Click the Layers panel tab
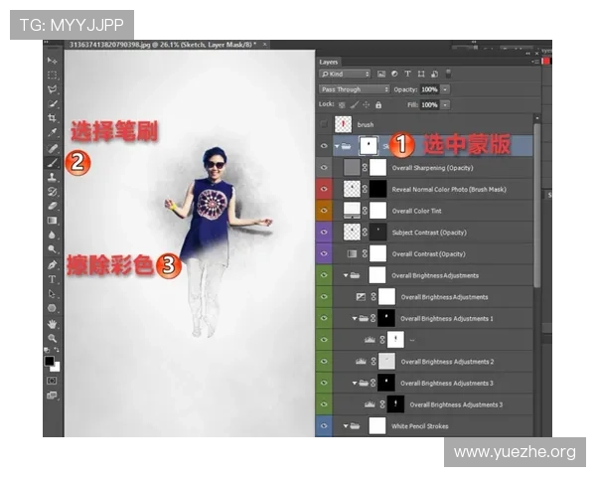596x477 pixels. pyautogui.click(x=329, y=62)
